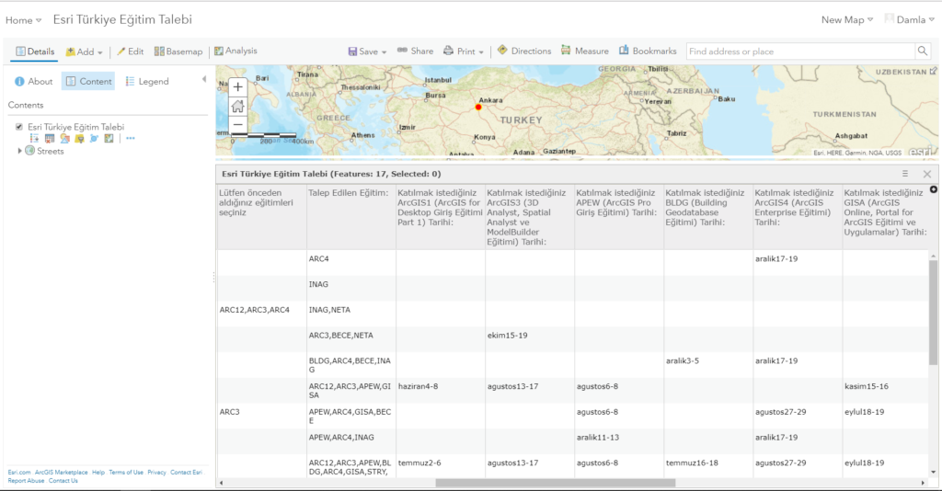Select the Content tab

(89, 81)
